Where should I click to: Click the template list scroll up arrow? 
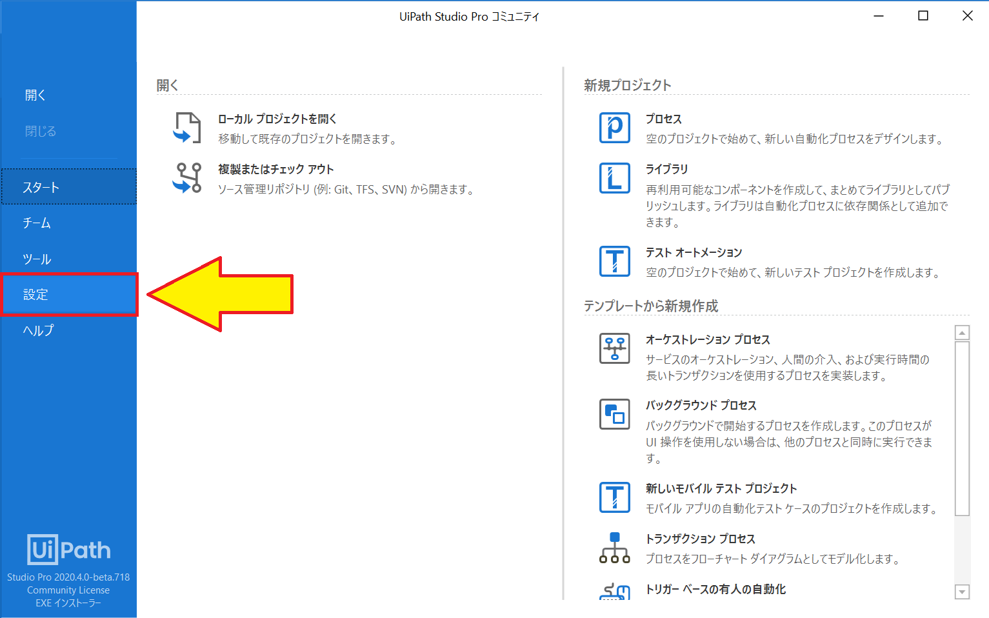pyautogui.click(x=962, y=333)
